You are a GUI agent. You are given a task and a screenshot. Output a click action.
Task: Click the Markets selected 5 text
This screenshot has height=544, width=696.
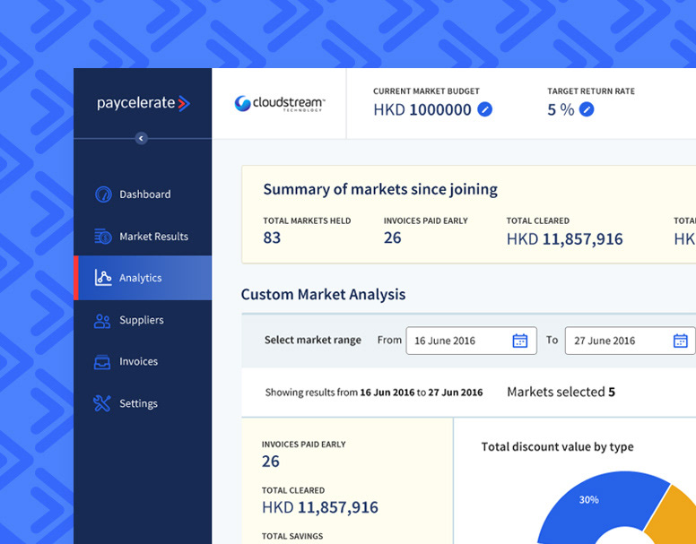pyautogui.click(x=561, y=392)
